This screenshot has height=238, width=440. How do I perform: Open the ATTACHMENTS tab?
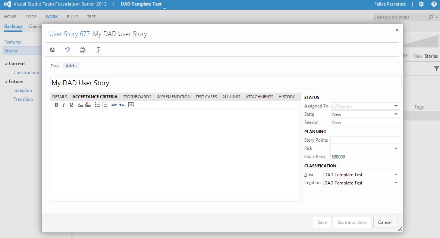coord(260,97)
